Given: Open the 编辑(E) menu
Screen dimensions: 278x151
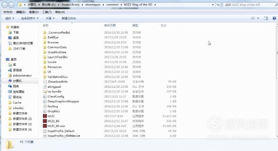Looking at the screenshot, I should (20, 12).
